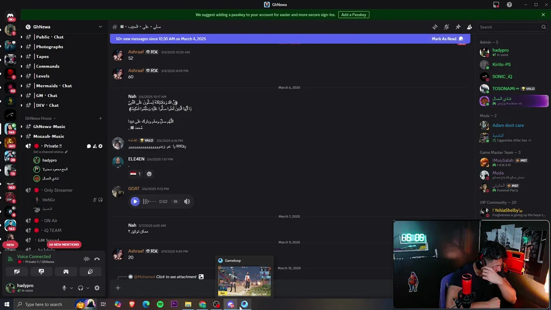The height and width of the screenshot is (310, 551).
Task: Edit Private !! channel with the gear icon
Action: [100, 146]
